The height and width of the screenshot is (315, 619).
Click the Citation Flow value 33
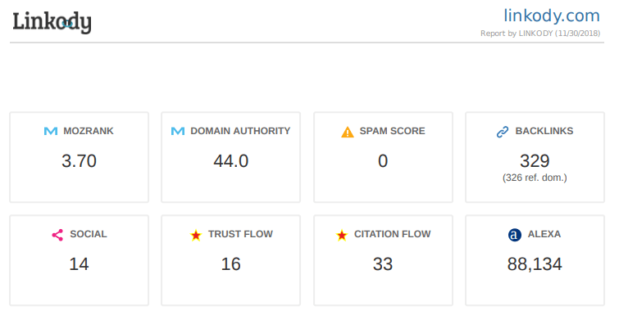[383, 264]
